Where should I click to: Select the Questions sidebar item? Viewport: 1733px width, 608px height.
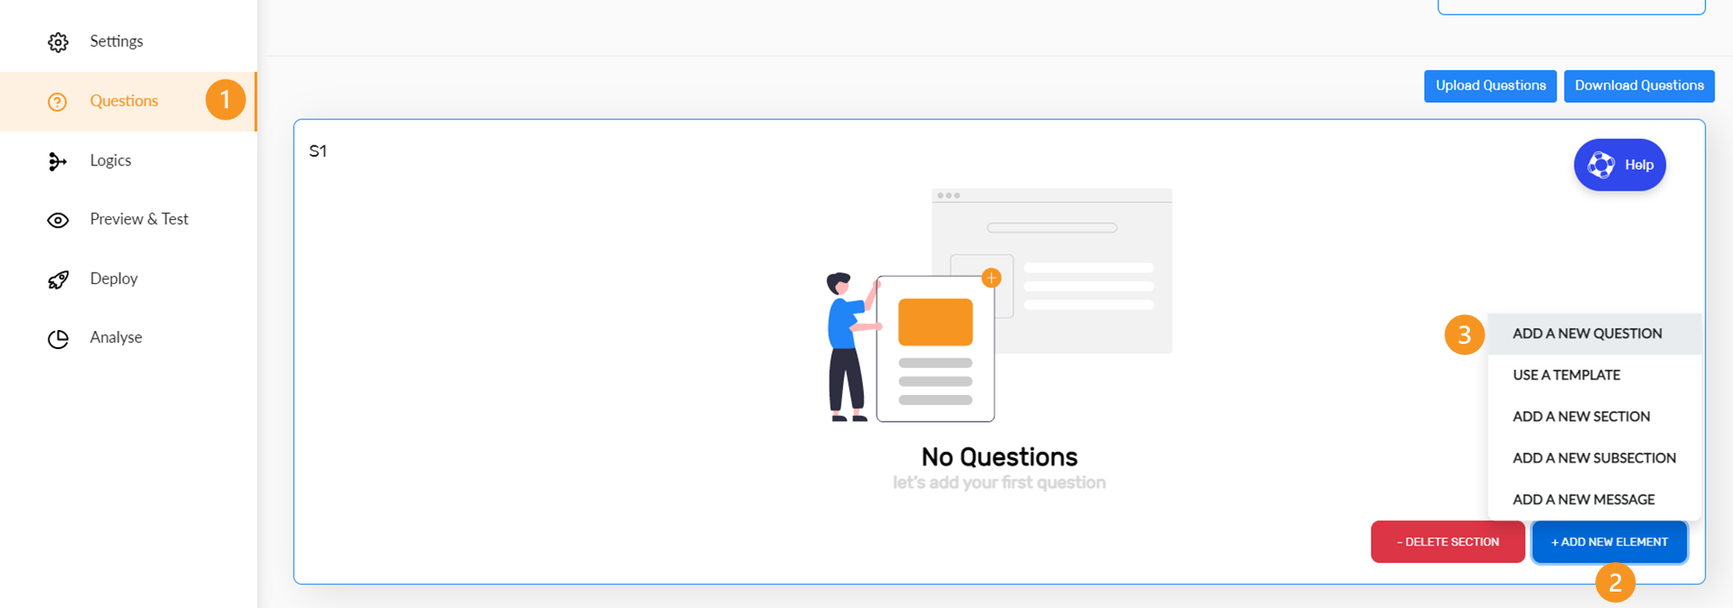pyautogui.click(x=128, y=101)
